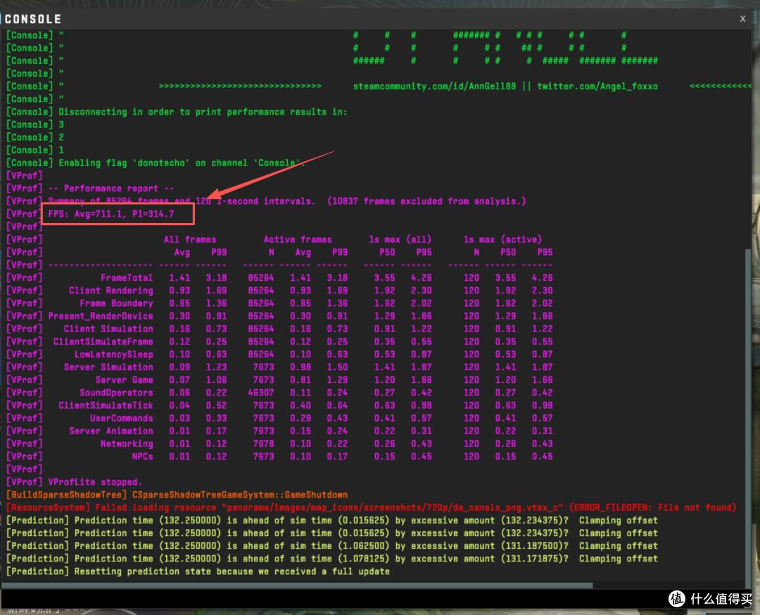Viewport: 760px width, 615px height.
Task: Click the 'SoundOperators' row label
Action: tap(116, 393)
